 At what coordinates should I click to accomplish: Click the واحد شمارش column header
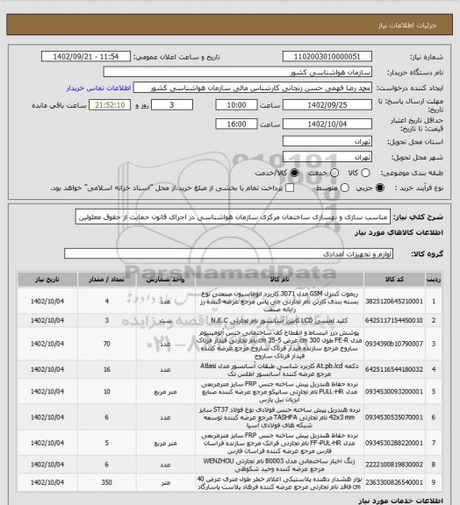click(x=166, y=280)
